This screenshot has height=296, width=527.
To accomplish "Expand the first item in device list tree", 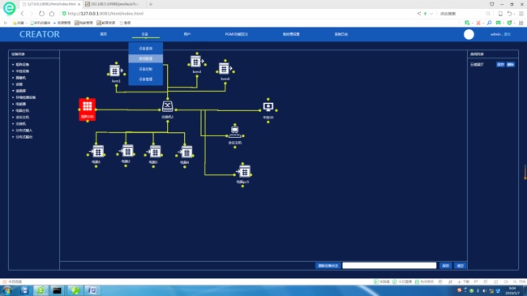I will [x=21, y=64].
